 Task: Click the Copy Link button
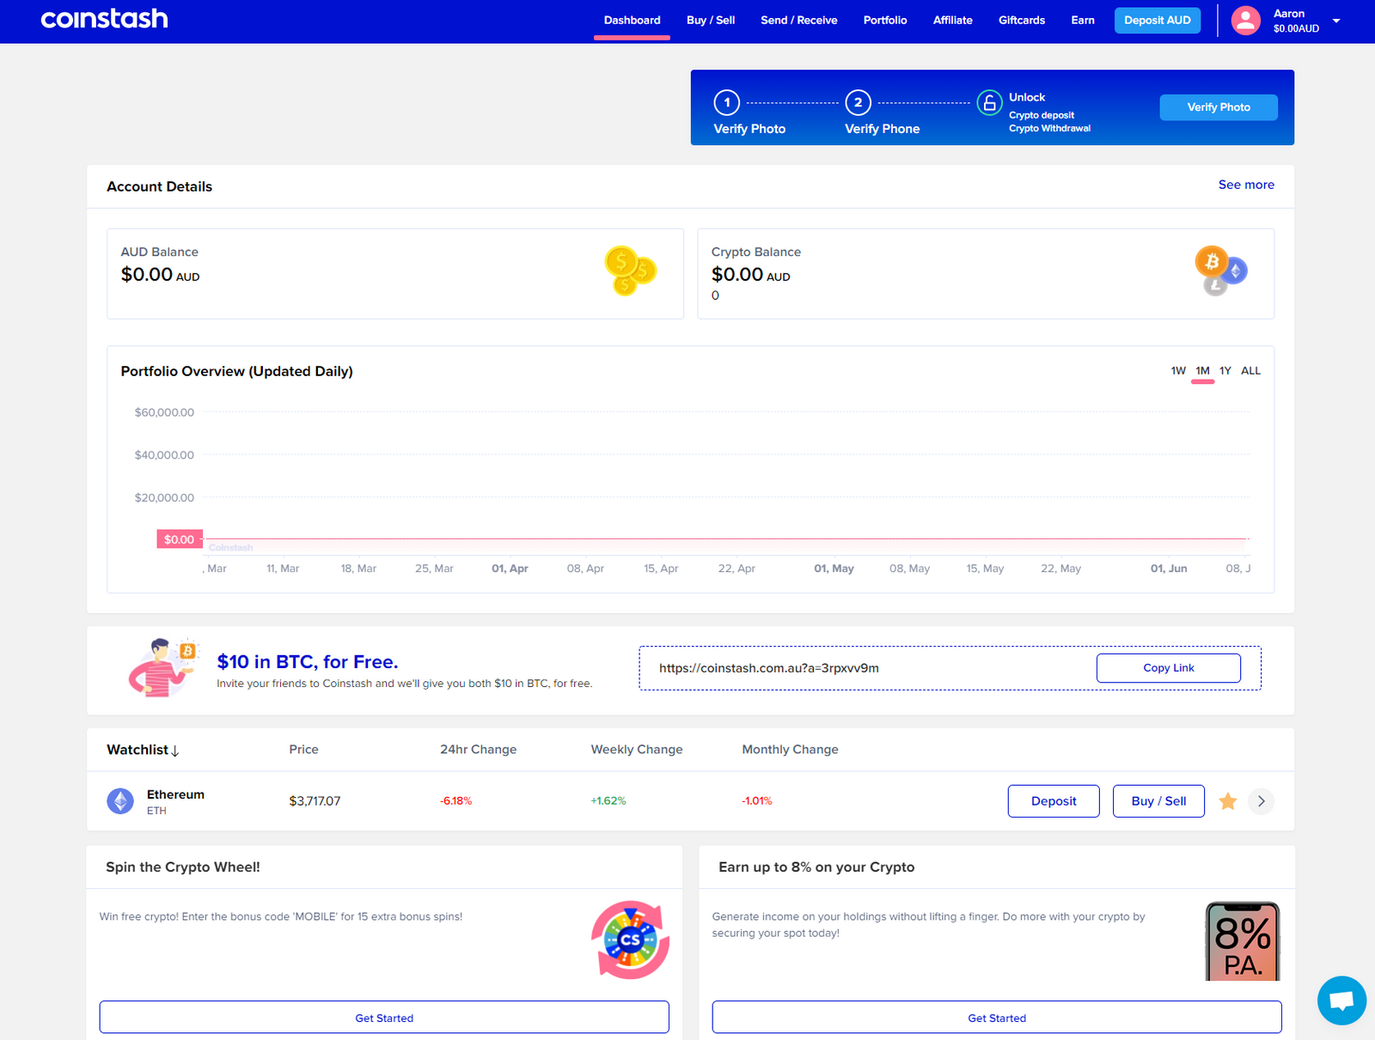(1169, 668)
